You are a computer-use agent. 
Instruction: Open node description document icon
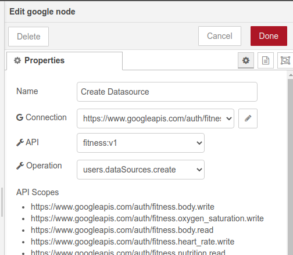click(266, 60)
